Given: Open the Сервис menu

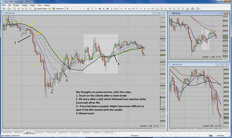Looking at the screenshot, I should coord(33,5).
